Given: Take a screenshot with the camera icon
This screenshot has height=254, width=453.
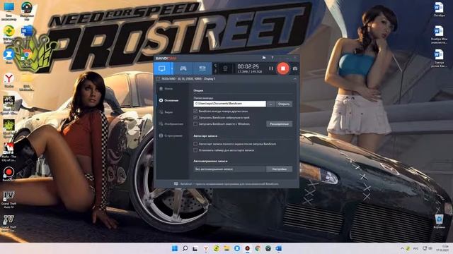Looking at the screenshot, I should pyautogui.click(x=295, y=68).
